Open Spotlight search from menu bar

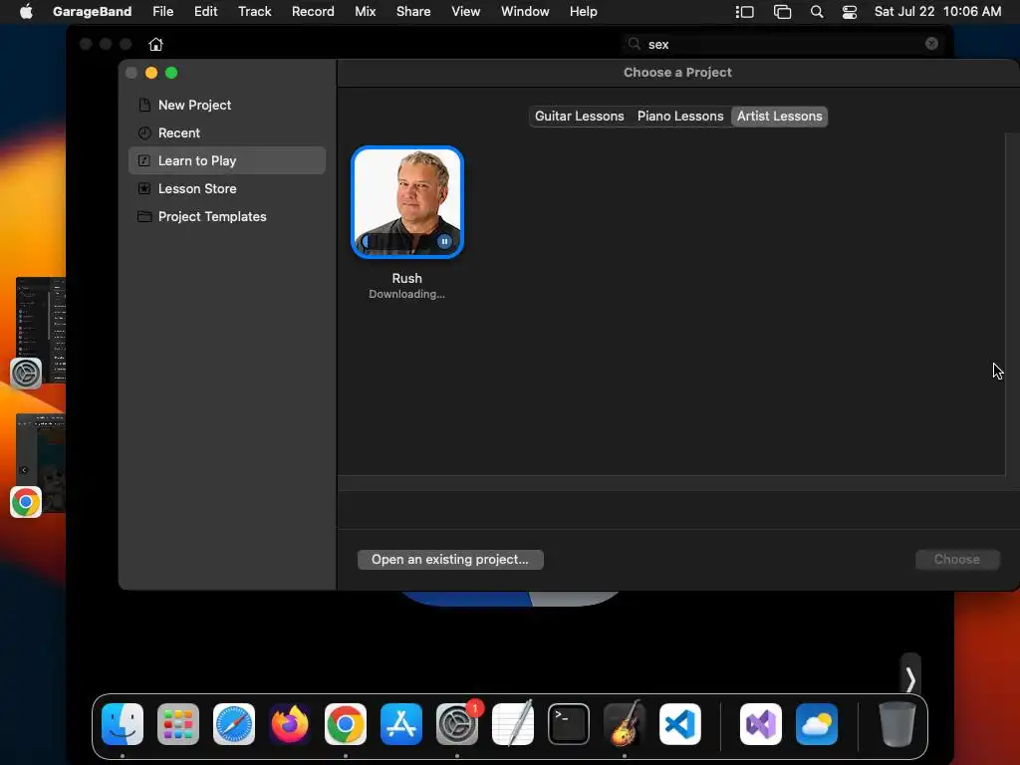[x=817, y=12]
